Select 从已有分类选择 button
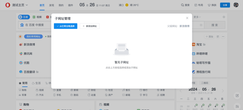This screenshot has width=243, height=110. pyautogui.click(x=66, y=26)
